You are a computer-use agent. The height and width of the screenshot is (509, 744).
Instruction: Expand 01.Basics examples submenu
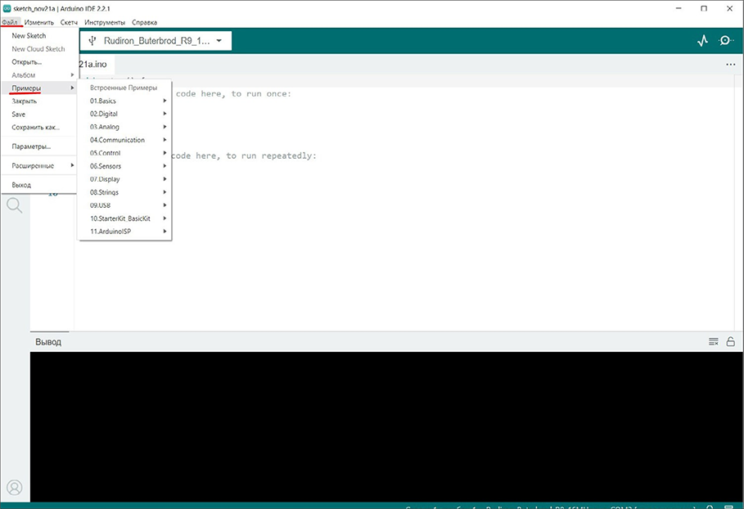124,101
